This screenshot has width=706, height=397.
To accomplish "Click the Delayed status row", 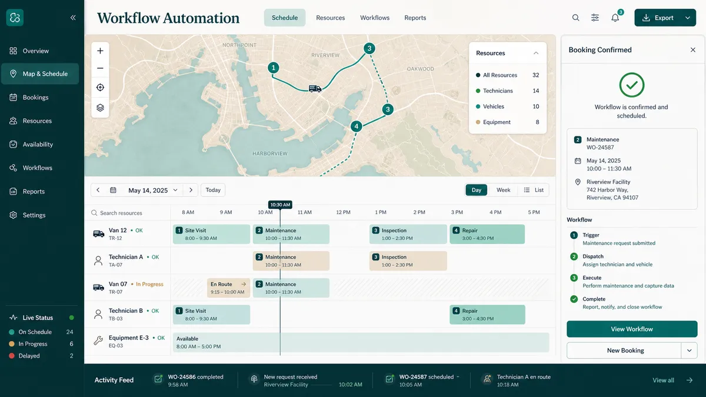I will pos(41,356).
